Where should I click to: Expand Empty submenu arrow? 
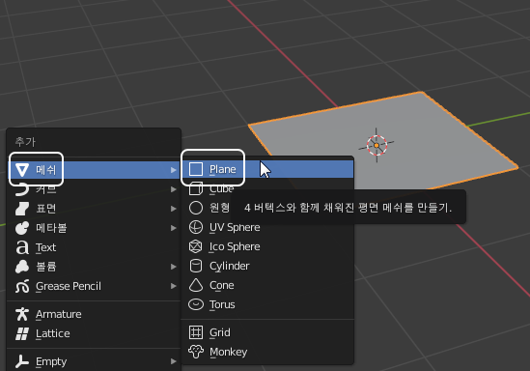click(x=174, y=361)
